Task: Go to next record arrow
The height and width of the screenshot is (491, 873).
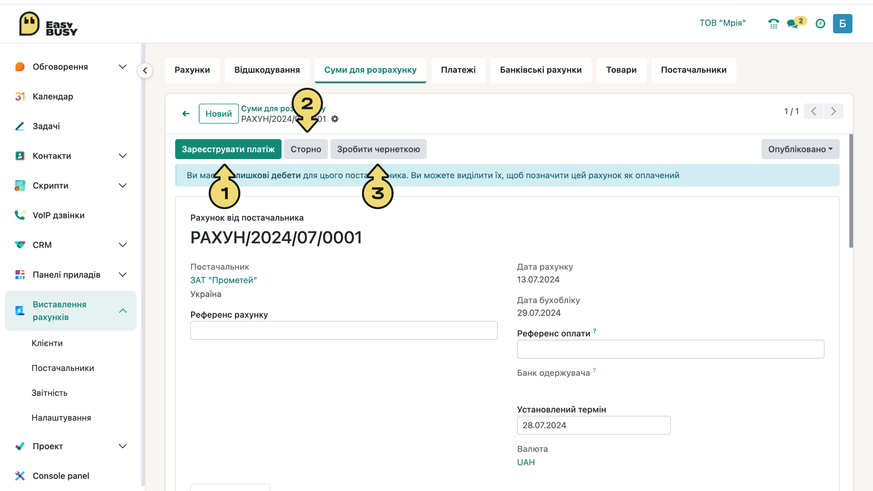Action: click(x=833, y=111)
